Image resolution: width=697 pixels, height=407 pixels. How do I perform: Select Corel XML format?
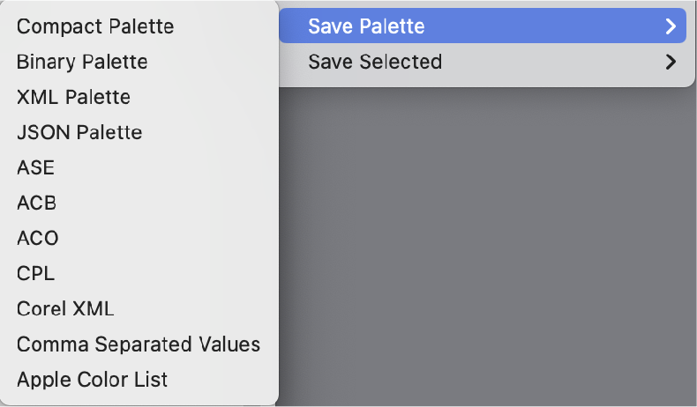coord(65,308)
